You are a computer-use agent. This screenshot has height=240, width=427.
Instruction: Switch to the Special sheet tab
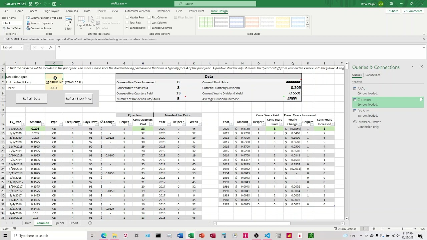coord(59,223)
